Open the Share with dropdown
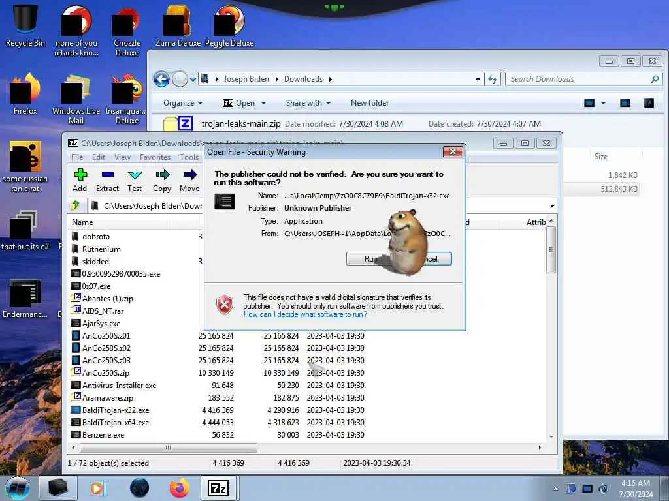 (x=308, y=103)
